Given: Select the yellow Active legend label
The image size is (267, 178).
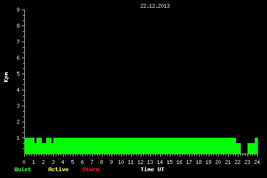Looking at the screenshot, I should [x=58, y=169].
